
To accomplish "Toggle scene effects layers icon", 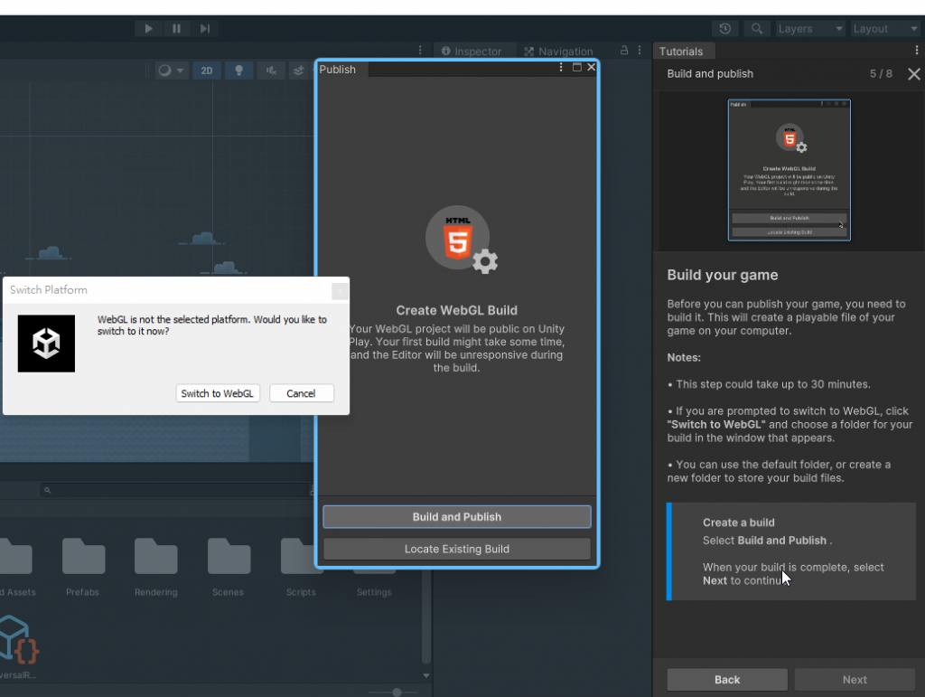I will click(x=299, y=71).
